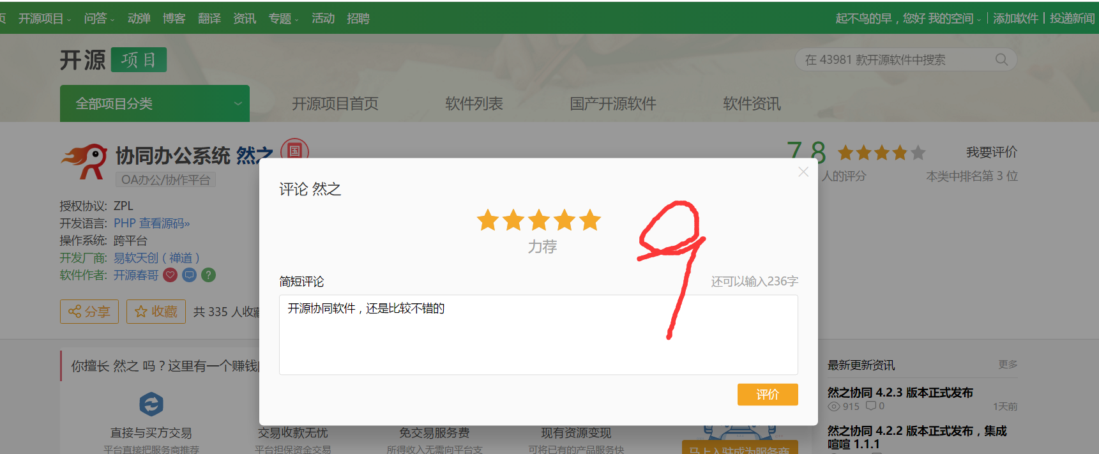Go to 翻译 in top navigation
Image resolution: width=1099 pixels, height=454 pixels.
point(209,19)
